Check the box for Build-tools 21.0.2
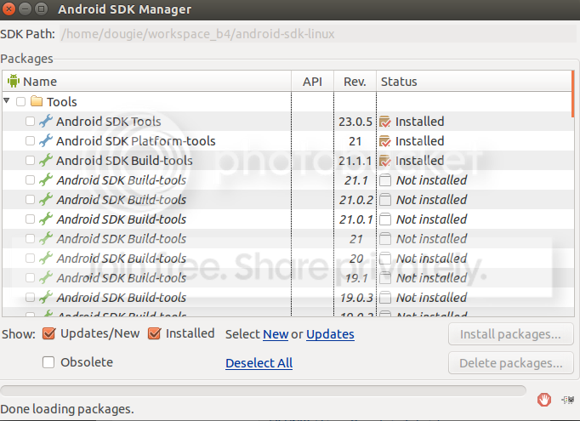 pos(31,200)
